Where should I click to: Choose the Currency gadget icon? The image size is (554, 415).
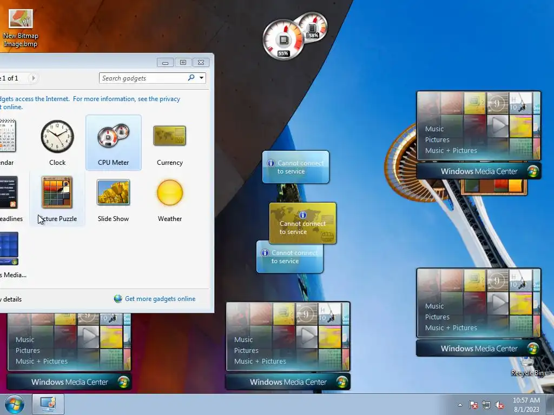tap(169, 136)
